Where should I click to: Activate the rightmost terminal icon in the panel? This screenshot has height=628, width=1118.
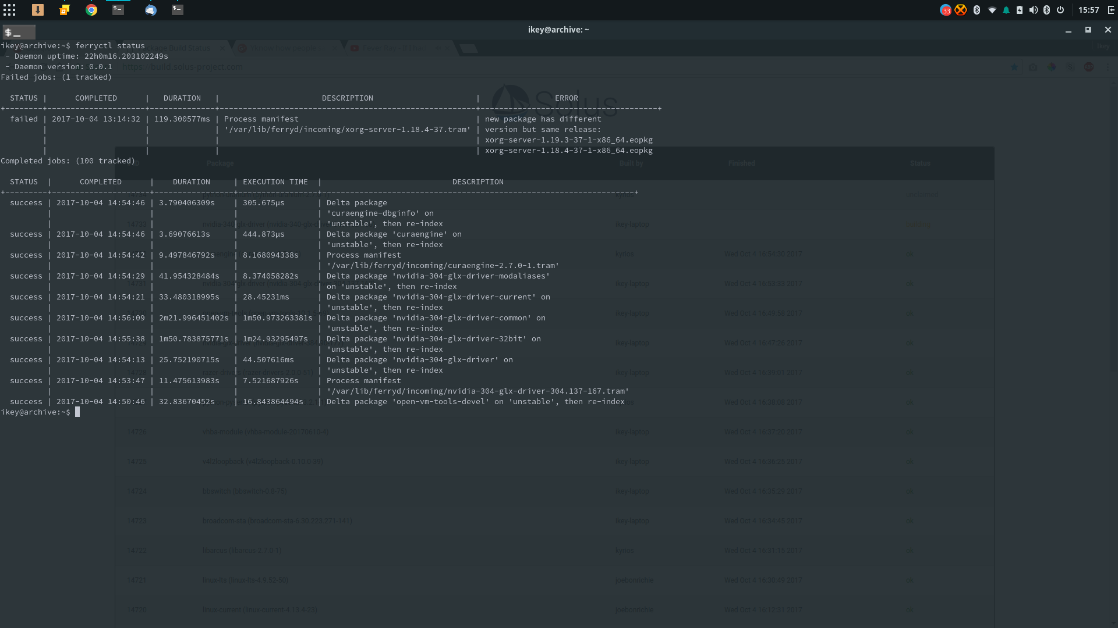tap(178, 10)
